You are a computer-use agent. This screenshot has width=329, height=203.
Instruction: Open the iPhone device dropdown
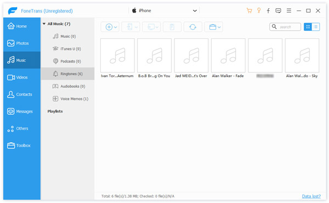(195, 11)
